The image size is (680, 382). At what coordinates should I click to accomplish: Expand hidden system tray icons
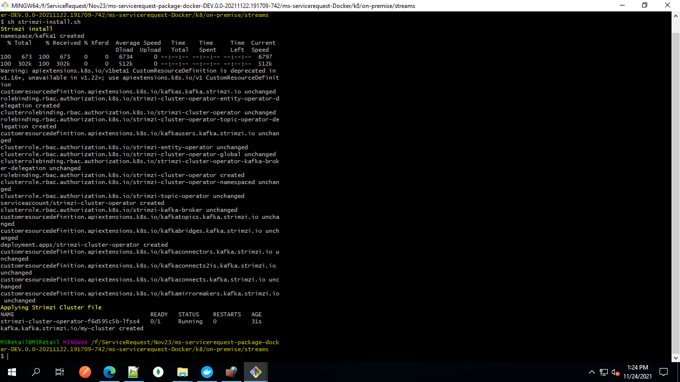click(x=592, y=372)
